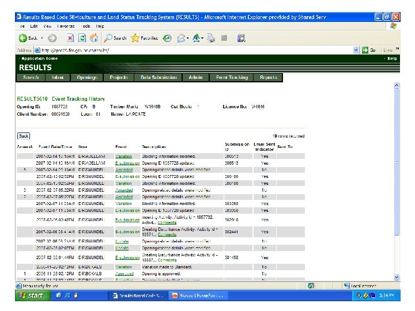415x311 pixels.
Task: Expand the address bar dropdown
Action: pyautogui.click(x=356, y=50)
